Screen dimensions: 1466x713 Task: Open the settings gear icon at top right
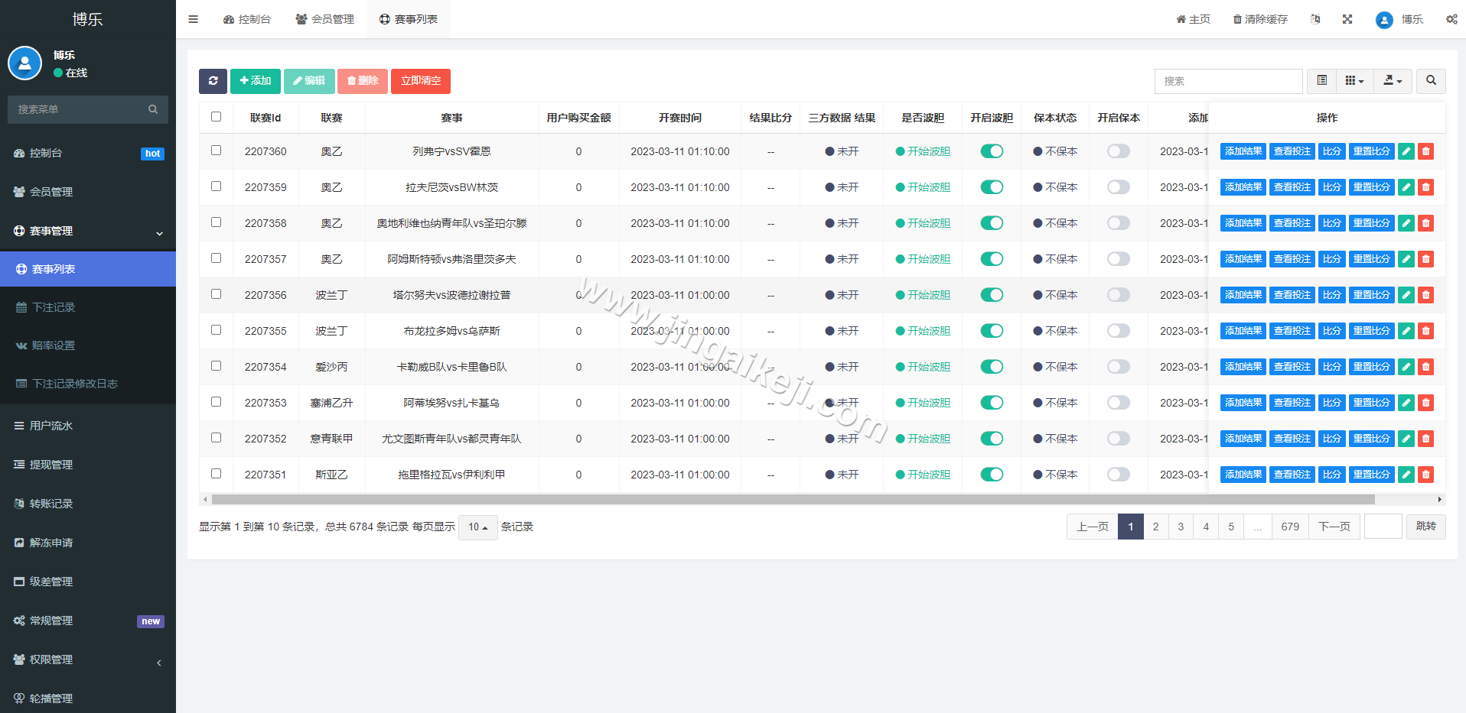tap(1451, 19)
